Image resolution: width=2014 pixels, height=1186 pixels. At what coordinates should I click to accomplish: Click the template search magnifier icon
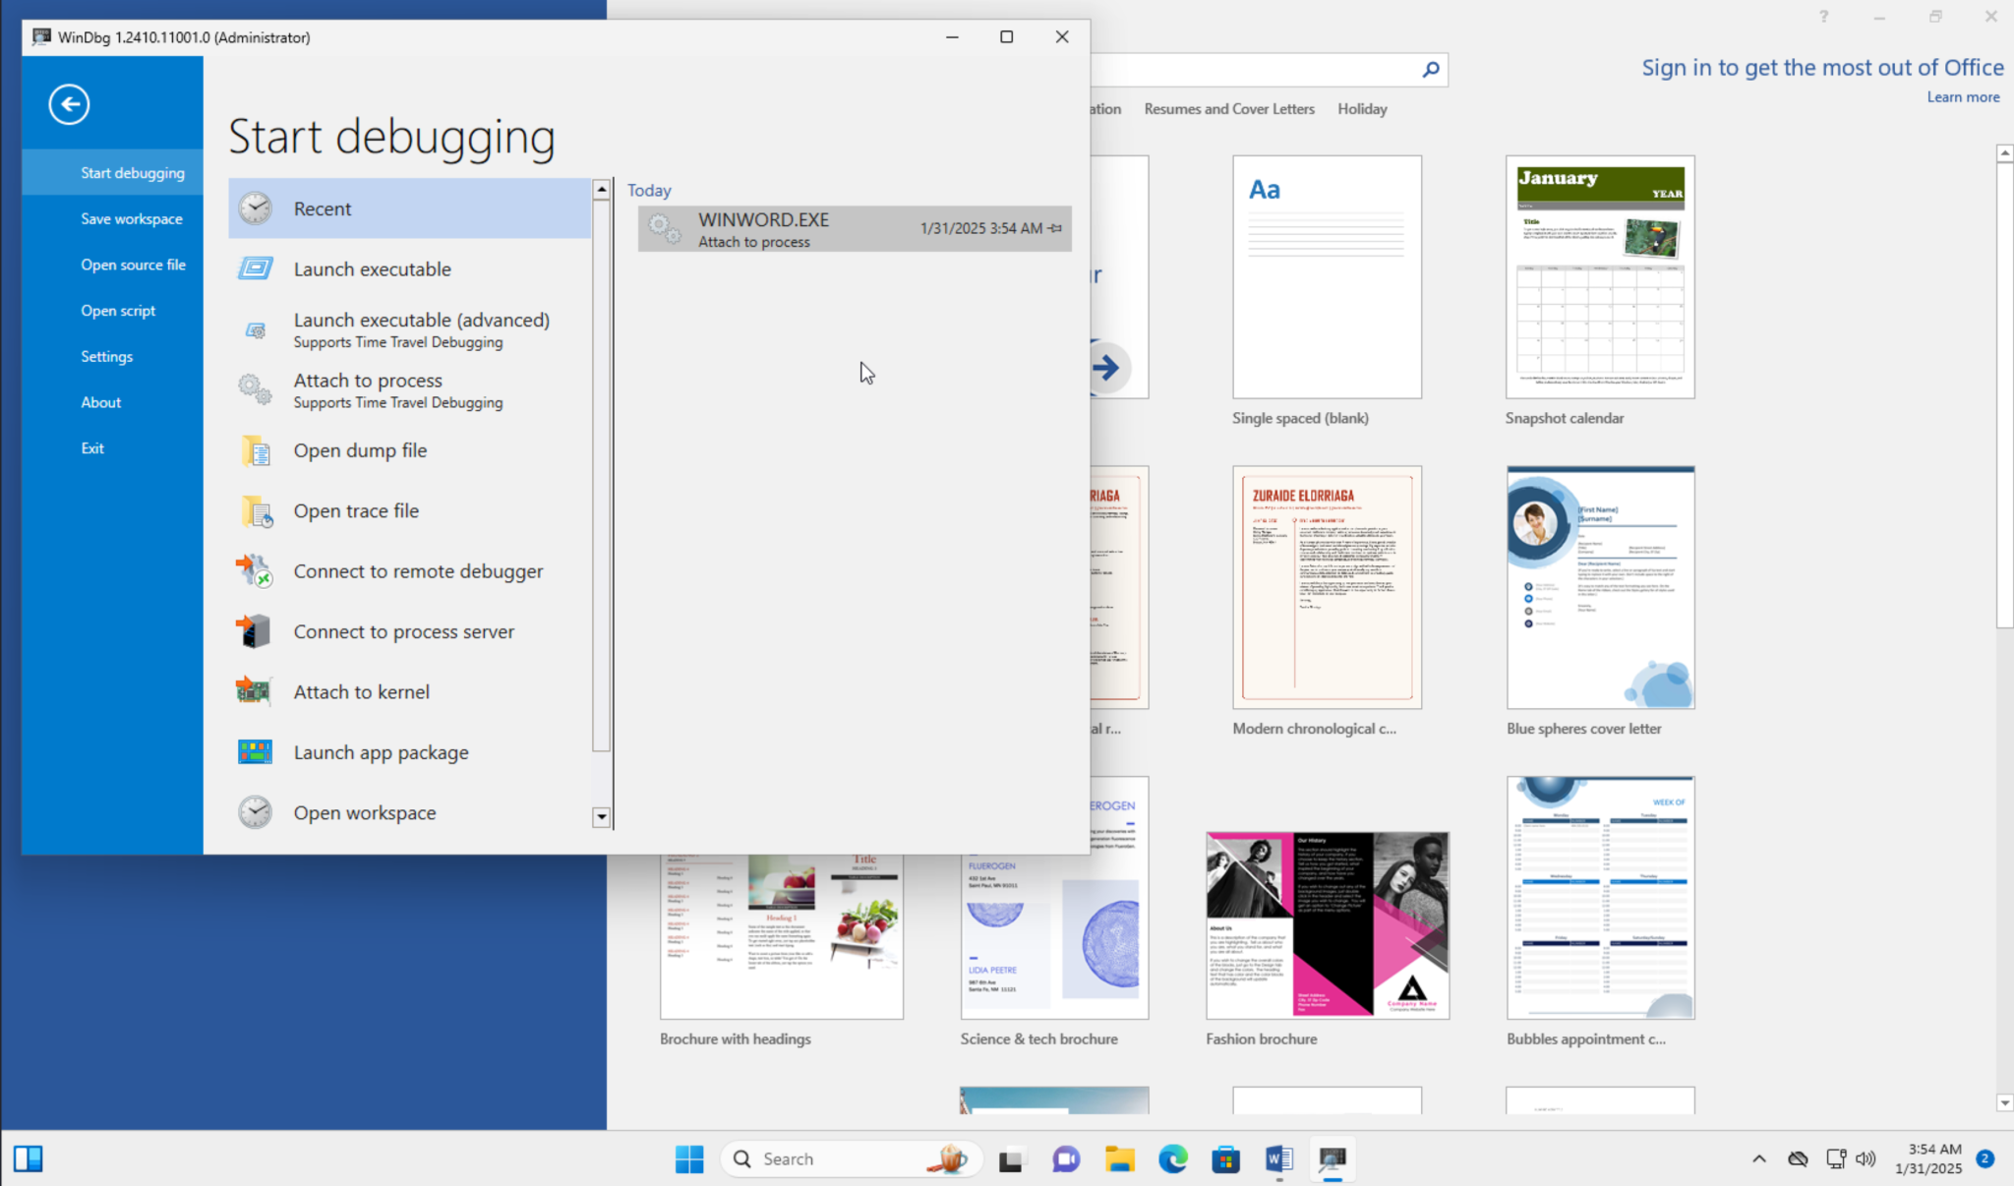pyautogui.click(x=1431, y=70)
